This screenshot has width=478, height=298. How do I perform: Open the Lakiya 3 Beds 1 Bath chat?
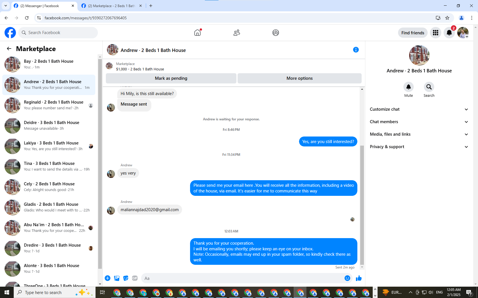pos(49,146)
